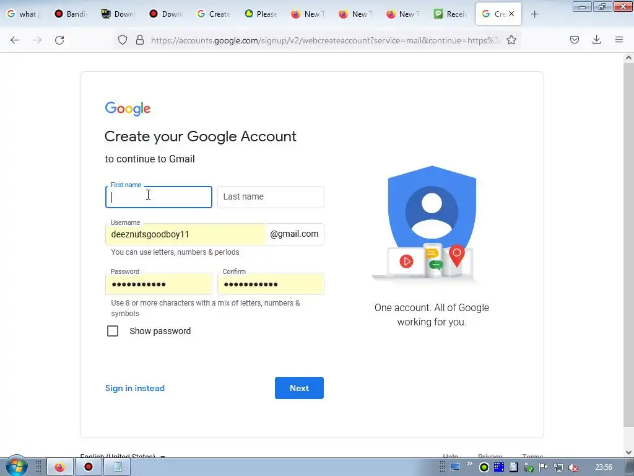634x476 pixels.
Task: Click the system clock showing 23:56
Action: point(604,467)
